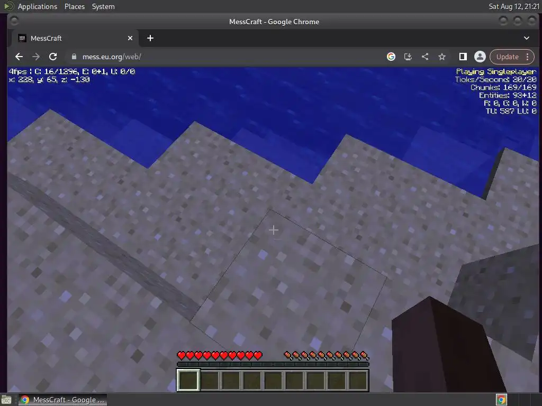Select the seventh hotbar slot

click(x=315, y=380)
